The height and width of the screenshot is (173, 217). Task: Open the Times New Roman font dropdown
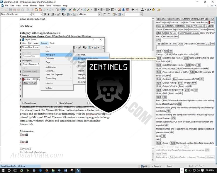[x=30, y=14]
